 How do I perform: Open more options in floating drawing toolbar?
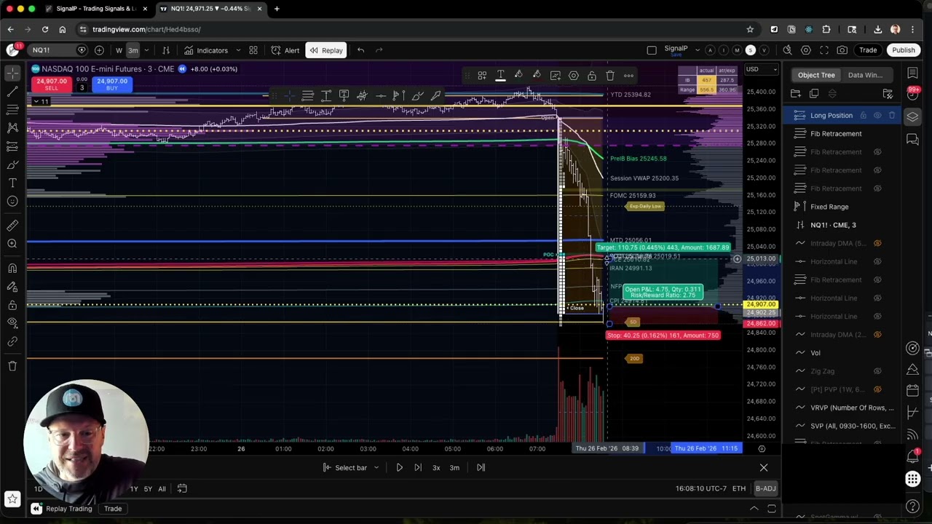pos(628,76)
